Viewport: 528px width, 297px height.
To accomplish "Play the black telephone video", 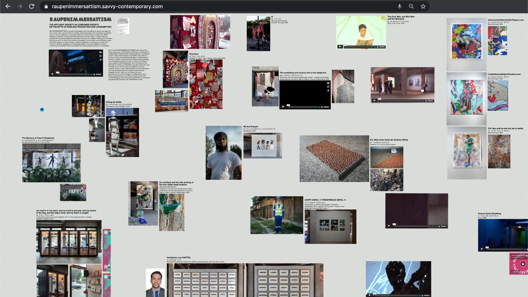I will pos(283,107).
